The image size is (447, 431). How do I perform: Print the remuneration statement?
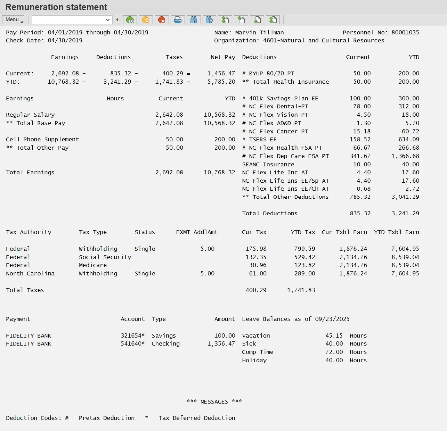[178, 20]
